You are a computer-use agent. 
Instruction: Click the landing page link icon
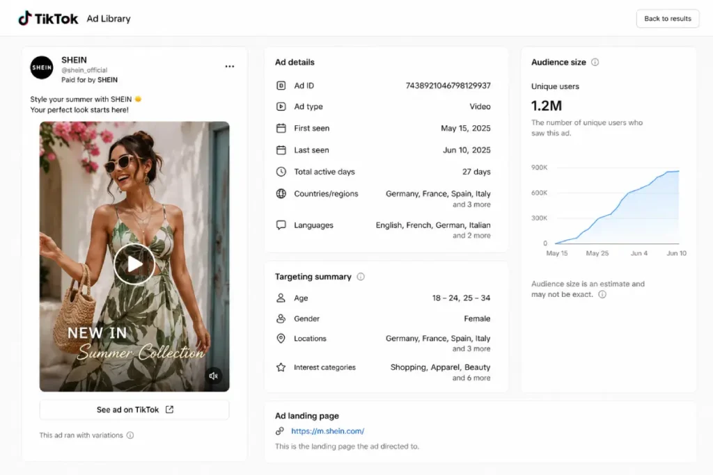(x=280, y=431)
